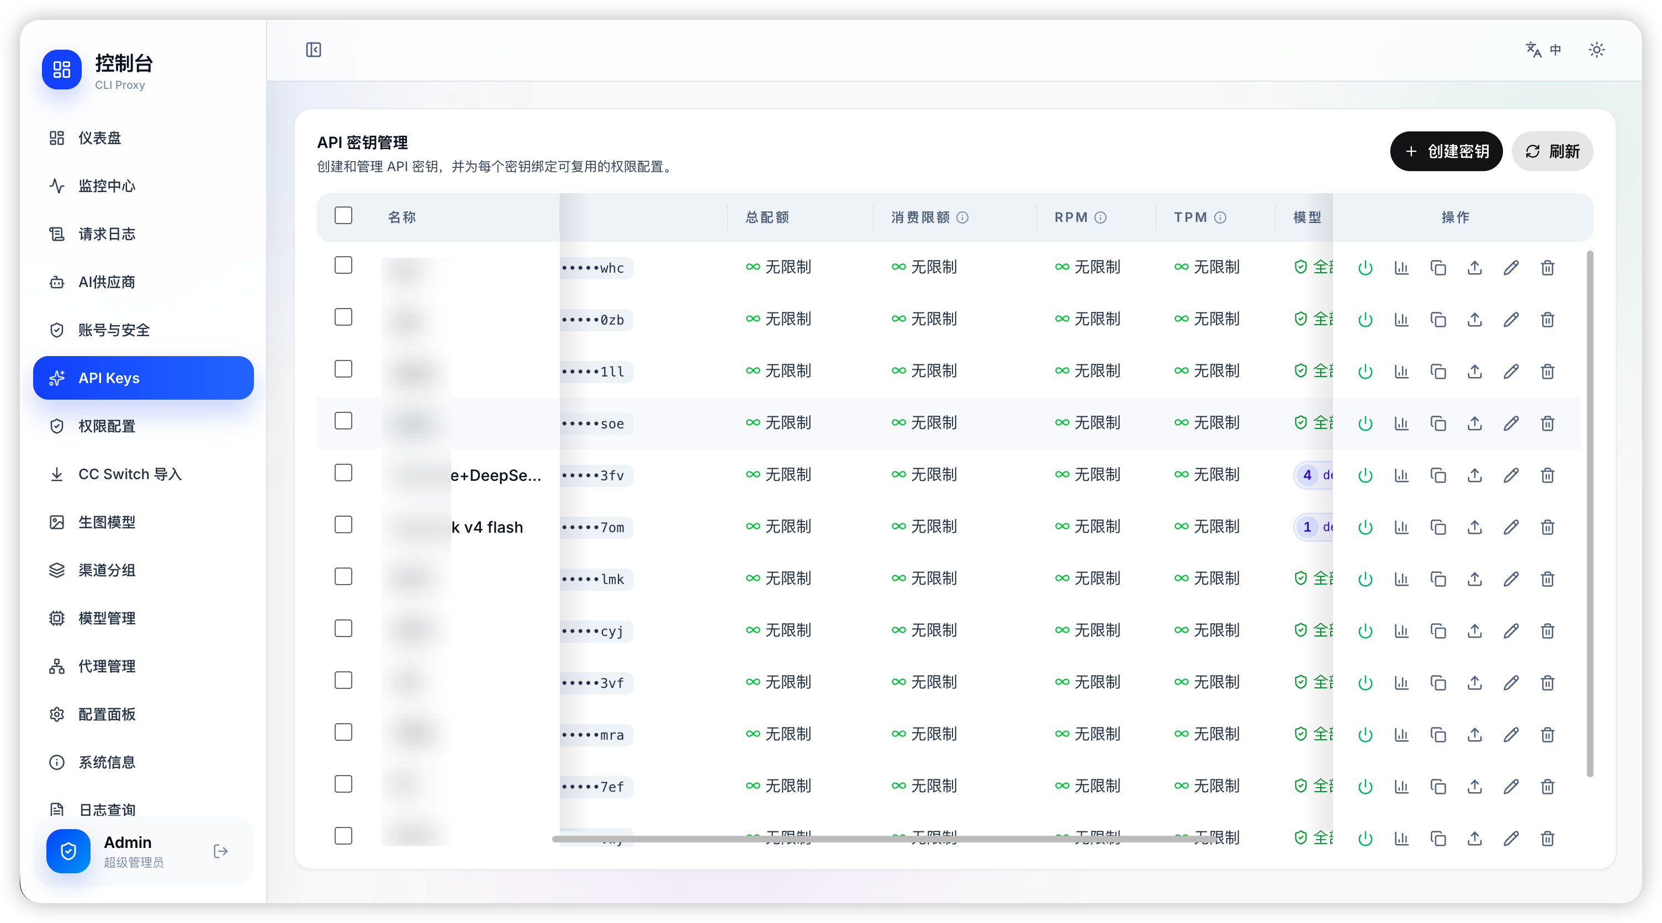The width and height of the screenshot is (1662, 923).
Task: Click 创建密钥 button
Action: [1446, 152]
